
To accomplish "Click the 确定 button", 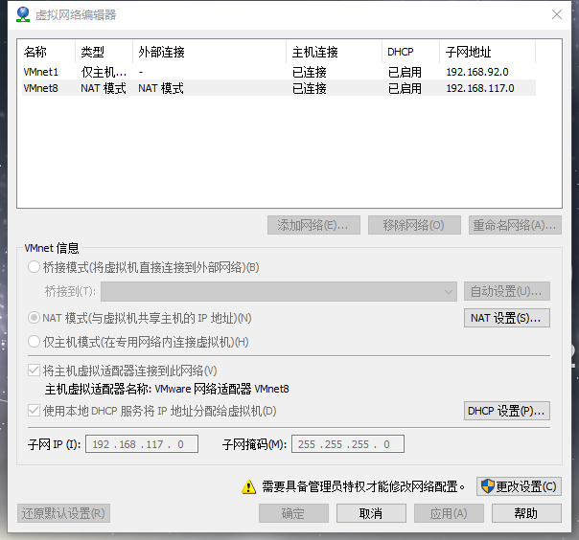I will (x=293, y=513).
